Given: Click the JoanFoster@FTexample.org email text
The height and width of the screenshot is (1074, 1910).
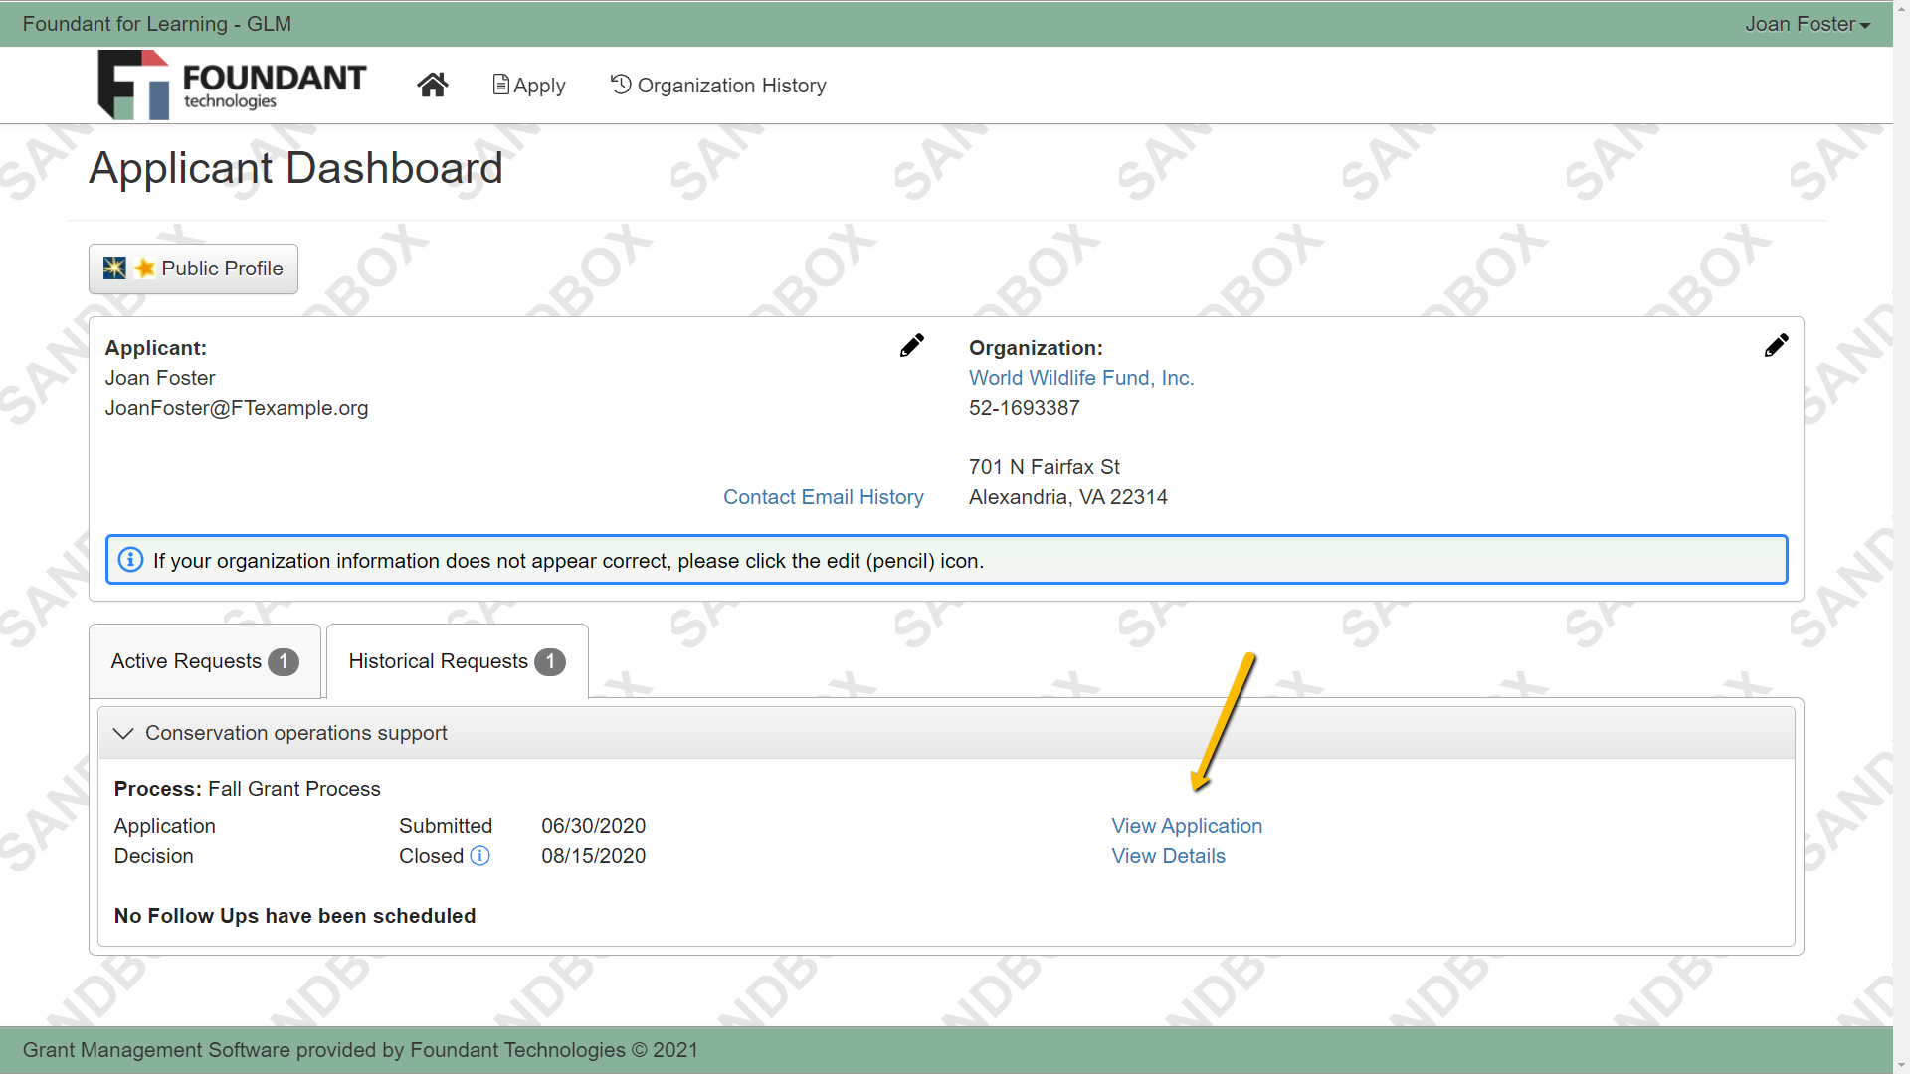Looking at the screenshot, I should (x=237, y=408).
